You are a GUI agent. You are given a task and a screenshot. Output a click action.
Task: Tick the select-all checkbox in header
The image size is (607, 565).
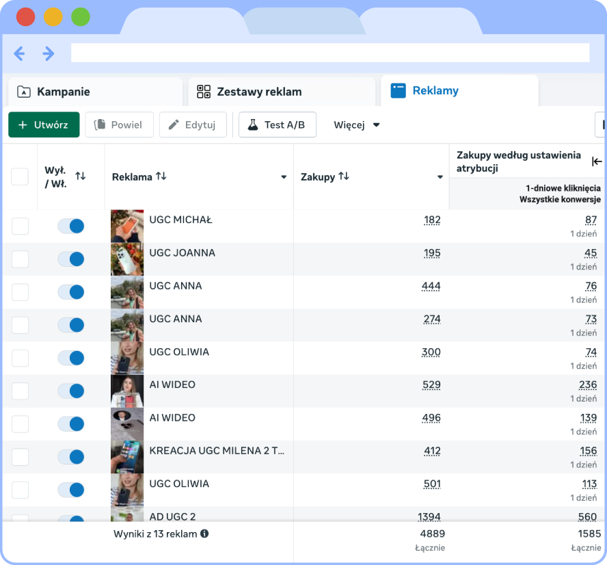pyautogui.click(x=20, y=176)
